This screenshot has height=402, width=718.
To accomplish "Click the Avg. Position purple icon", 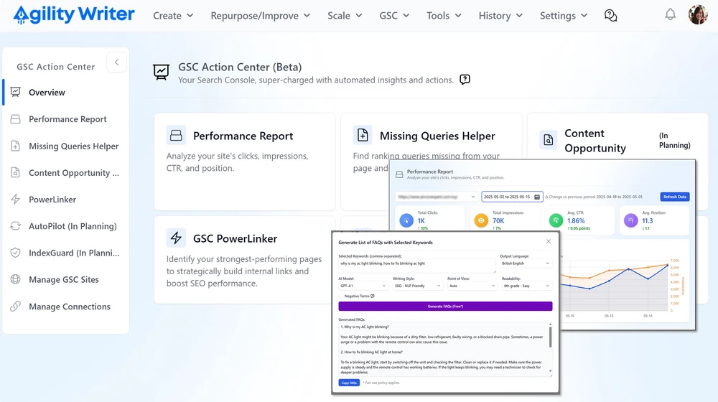I will 631,220.
